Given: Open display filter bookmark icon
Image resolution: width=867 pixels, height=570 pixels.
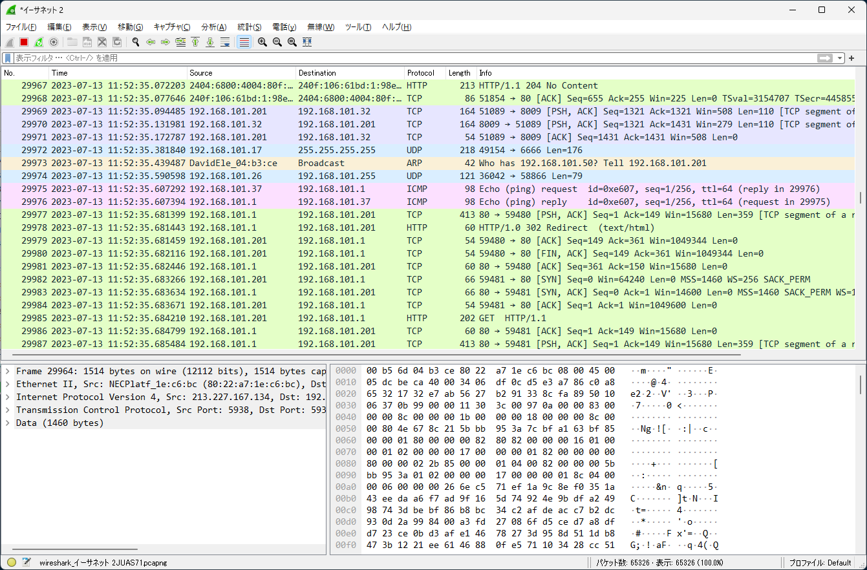Looking at the screenshot, I should 8,58.
